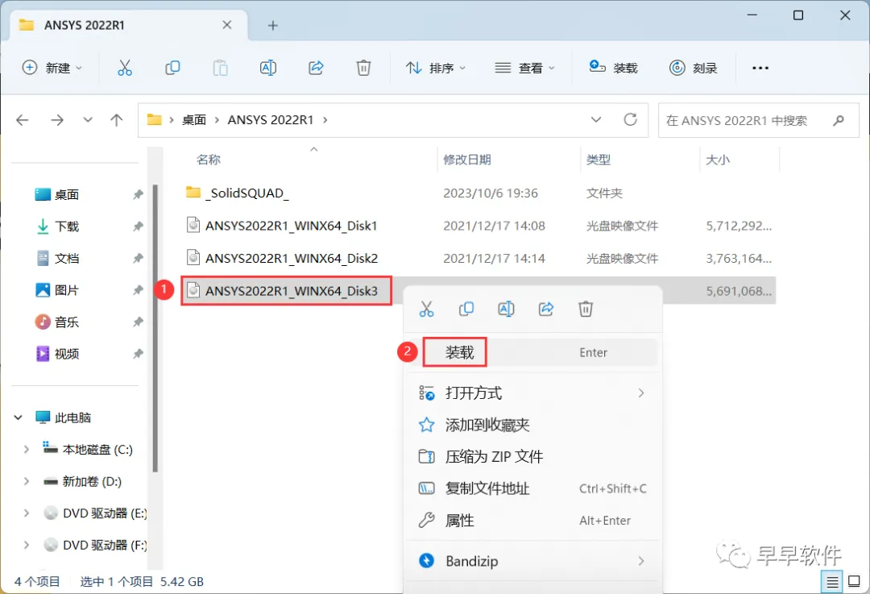Collapse the 此电脑 tree node
The width and height of the screenshot is (870, 594).
(19, 417)
